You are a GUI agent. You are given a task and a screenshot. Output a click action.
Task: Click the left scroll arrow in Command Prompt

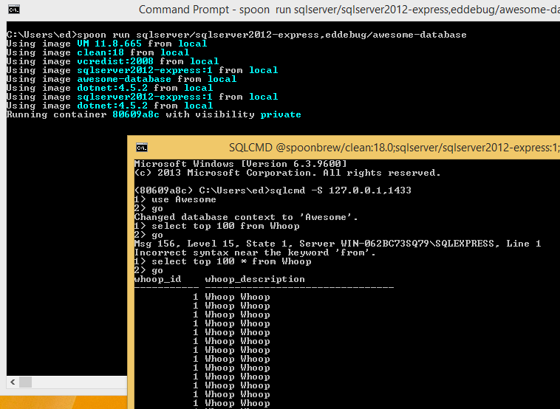[13, 382]
